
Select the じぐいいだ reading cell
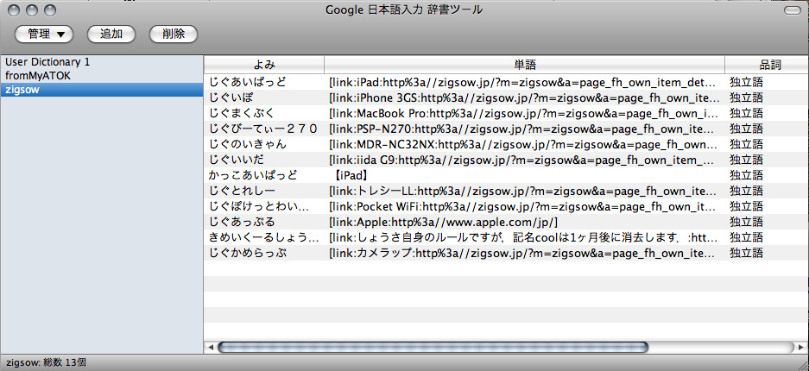(x=264, y=160)
